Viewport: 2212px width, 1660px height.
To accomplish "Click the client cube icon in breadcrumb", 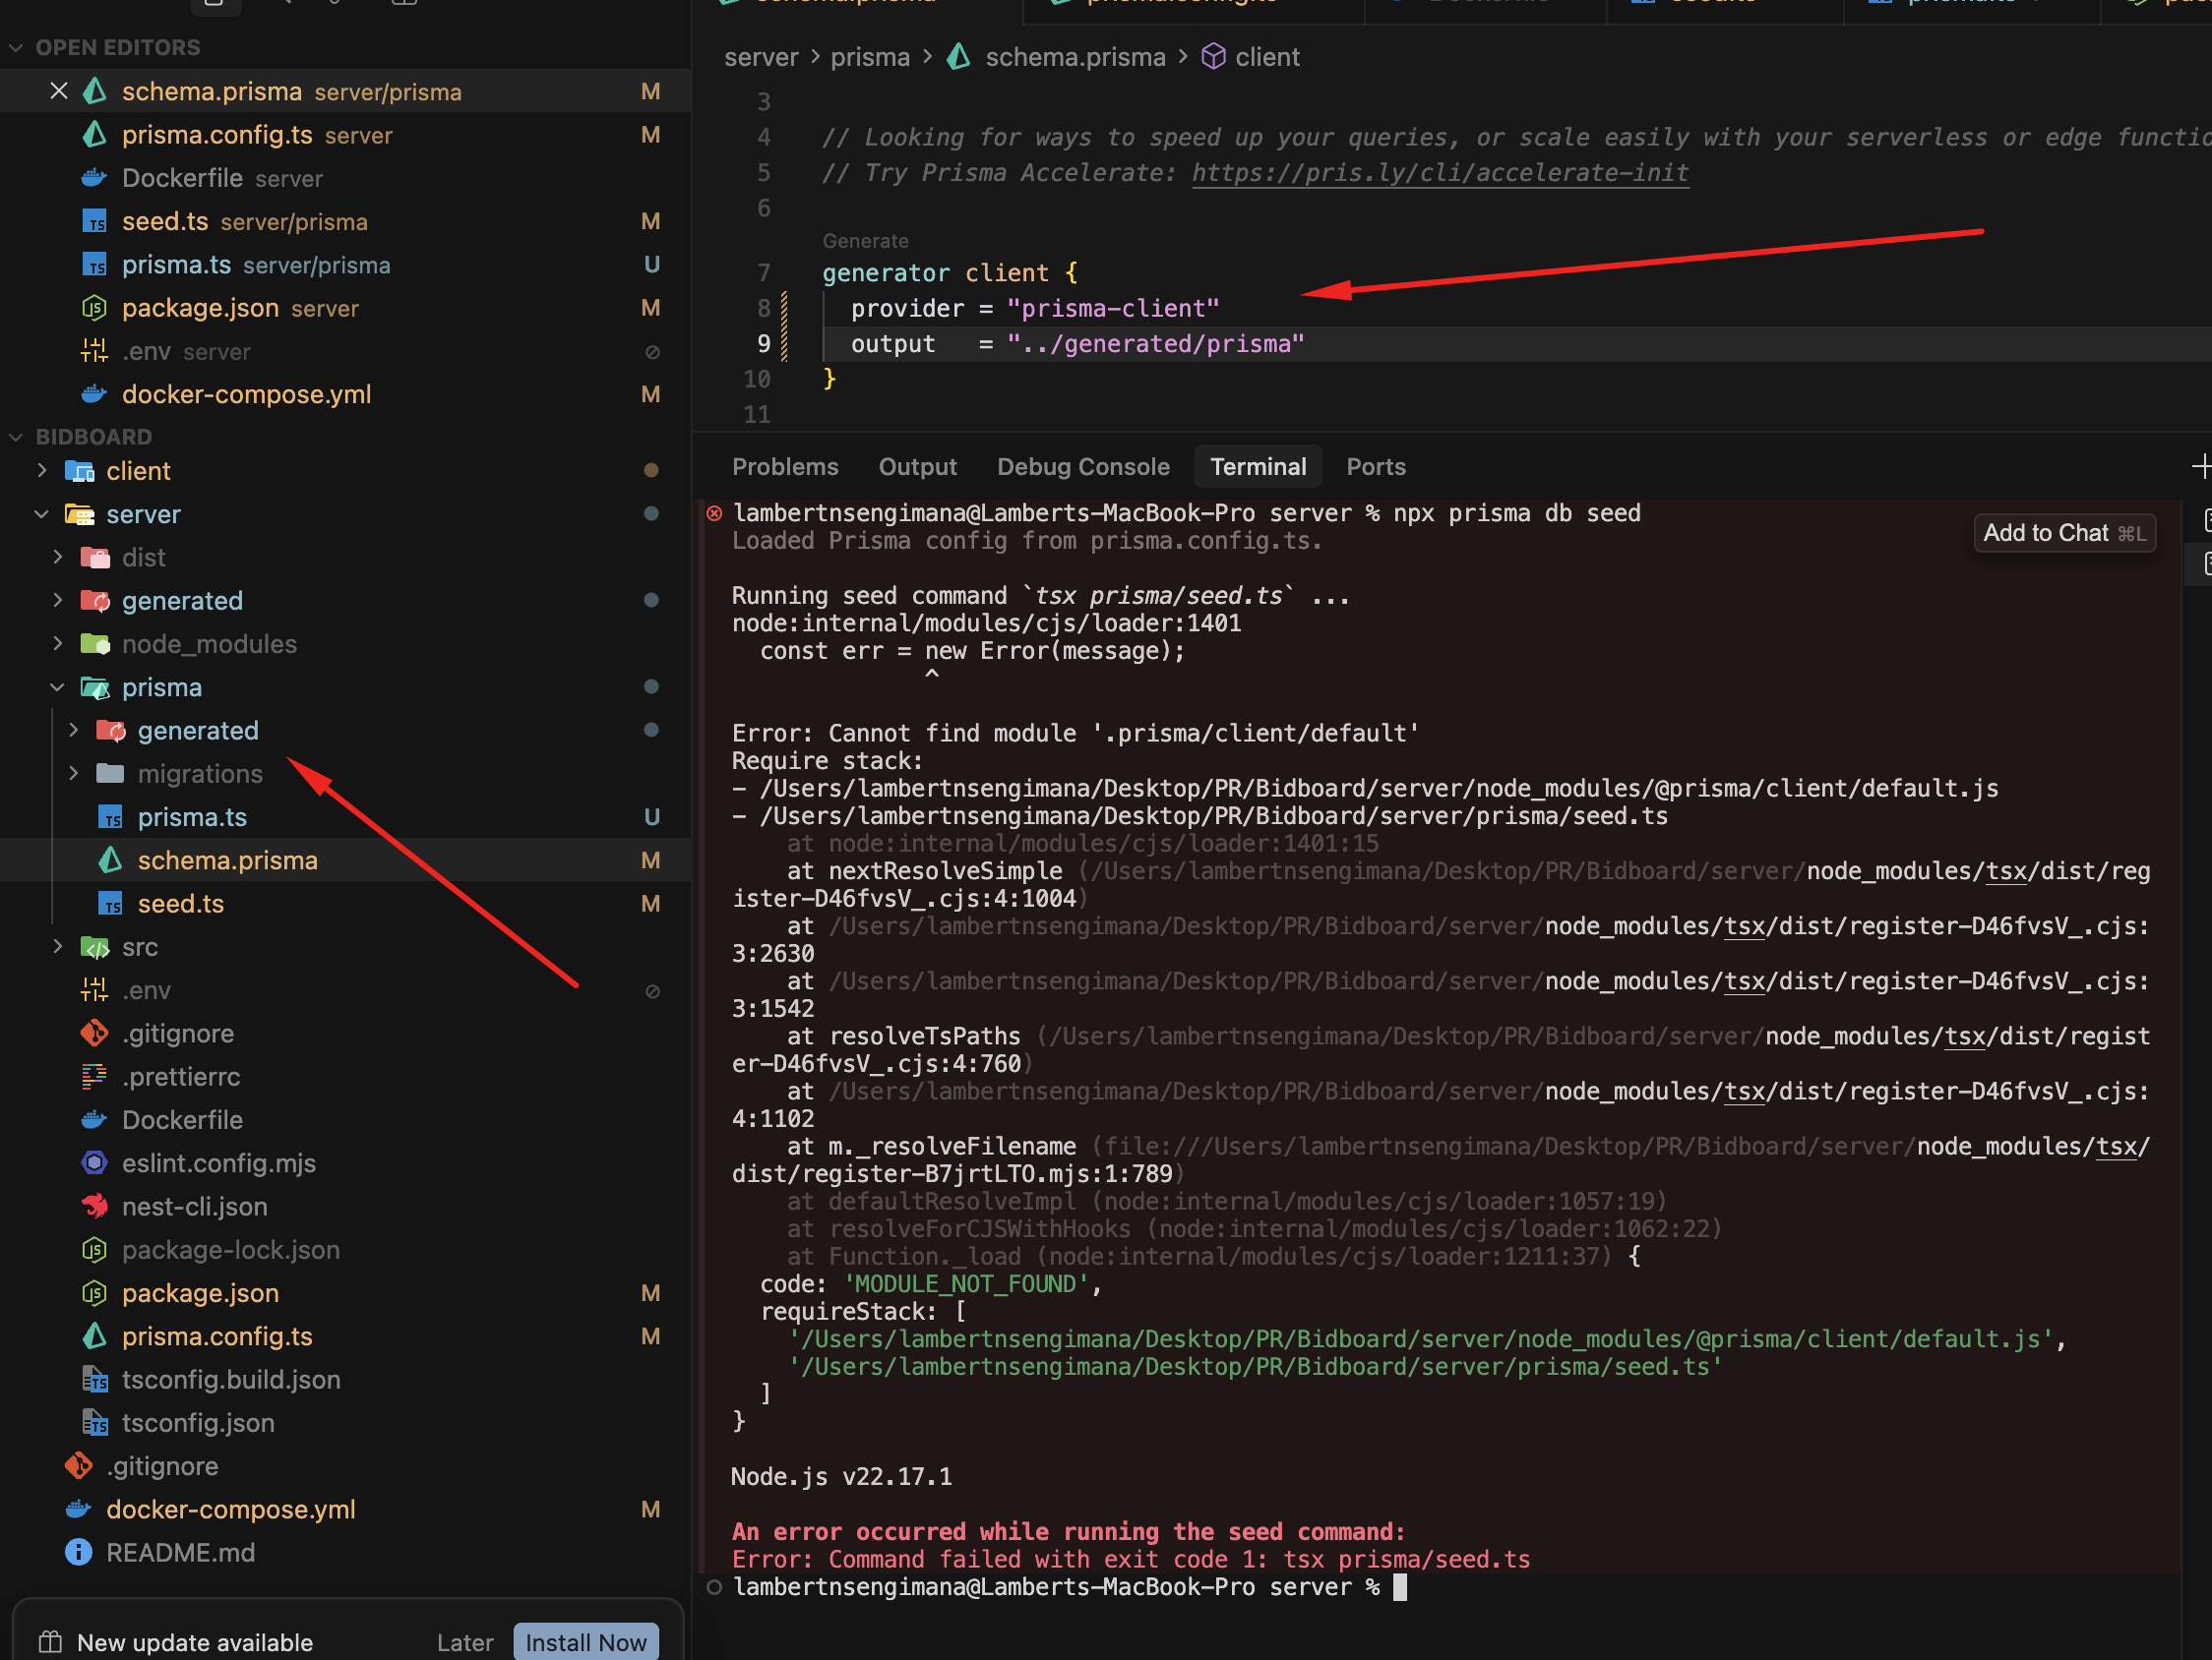I will point(1213,57).
